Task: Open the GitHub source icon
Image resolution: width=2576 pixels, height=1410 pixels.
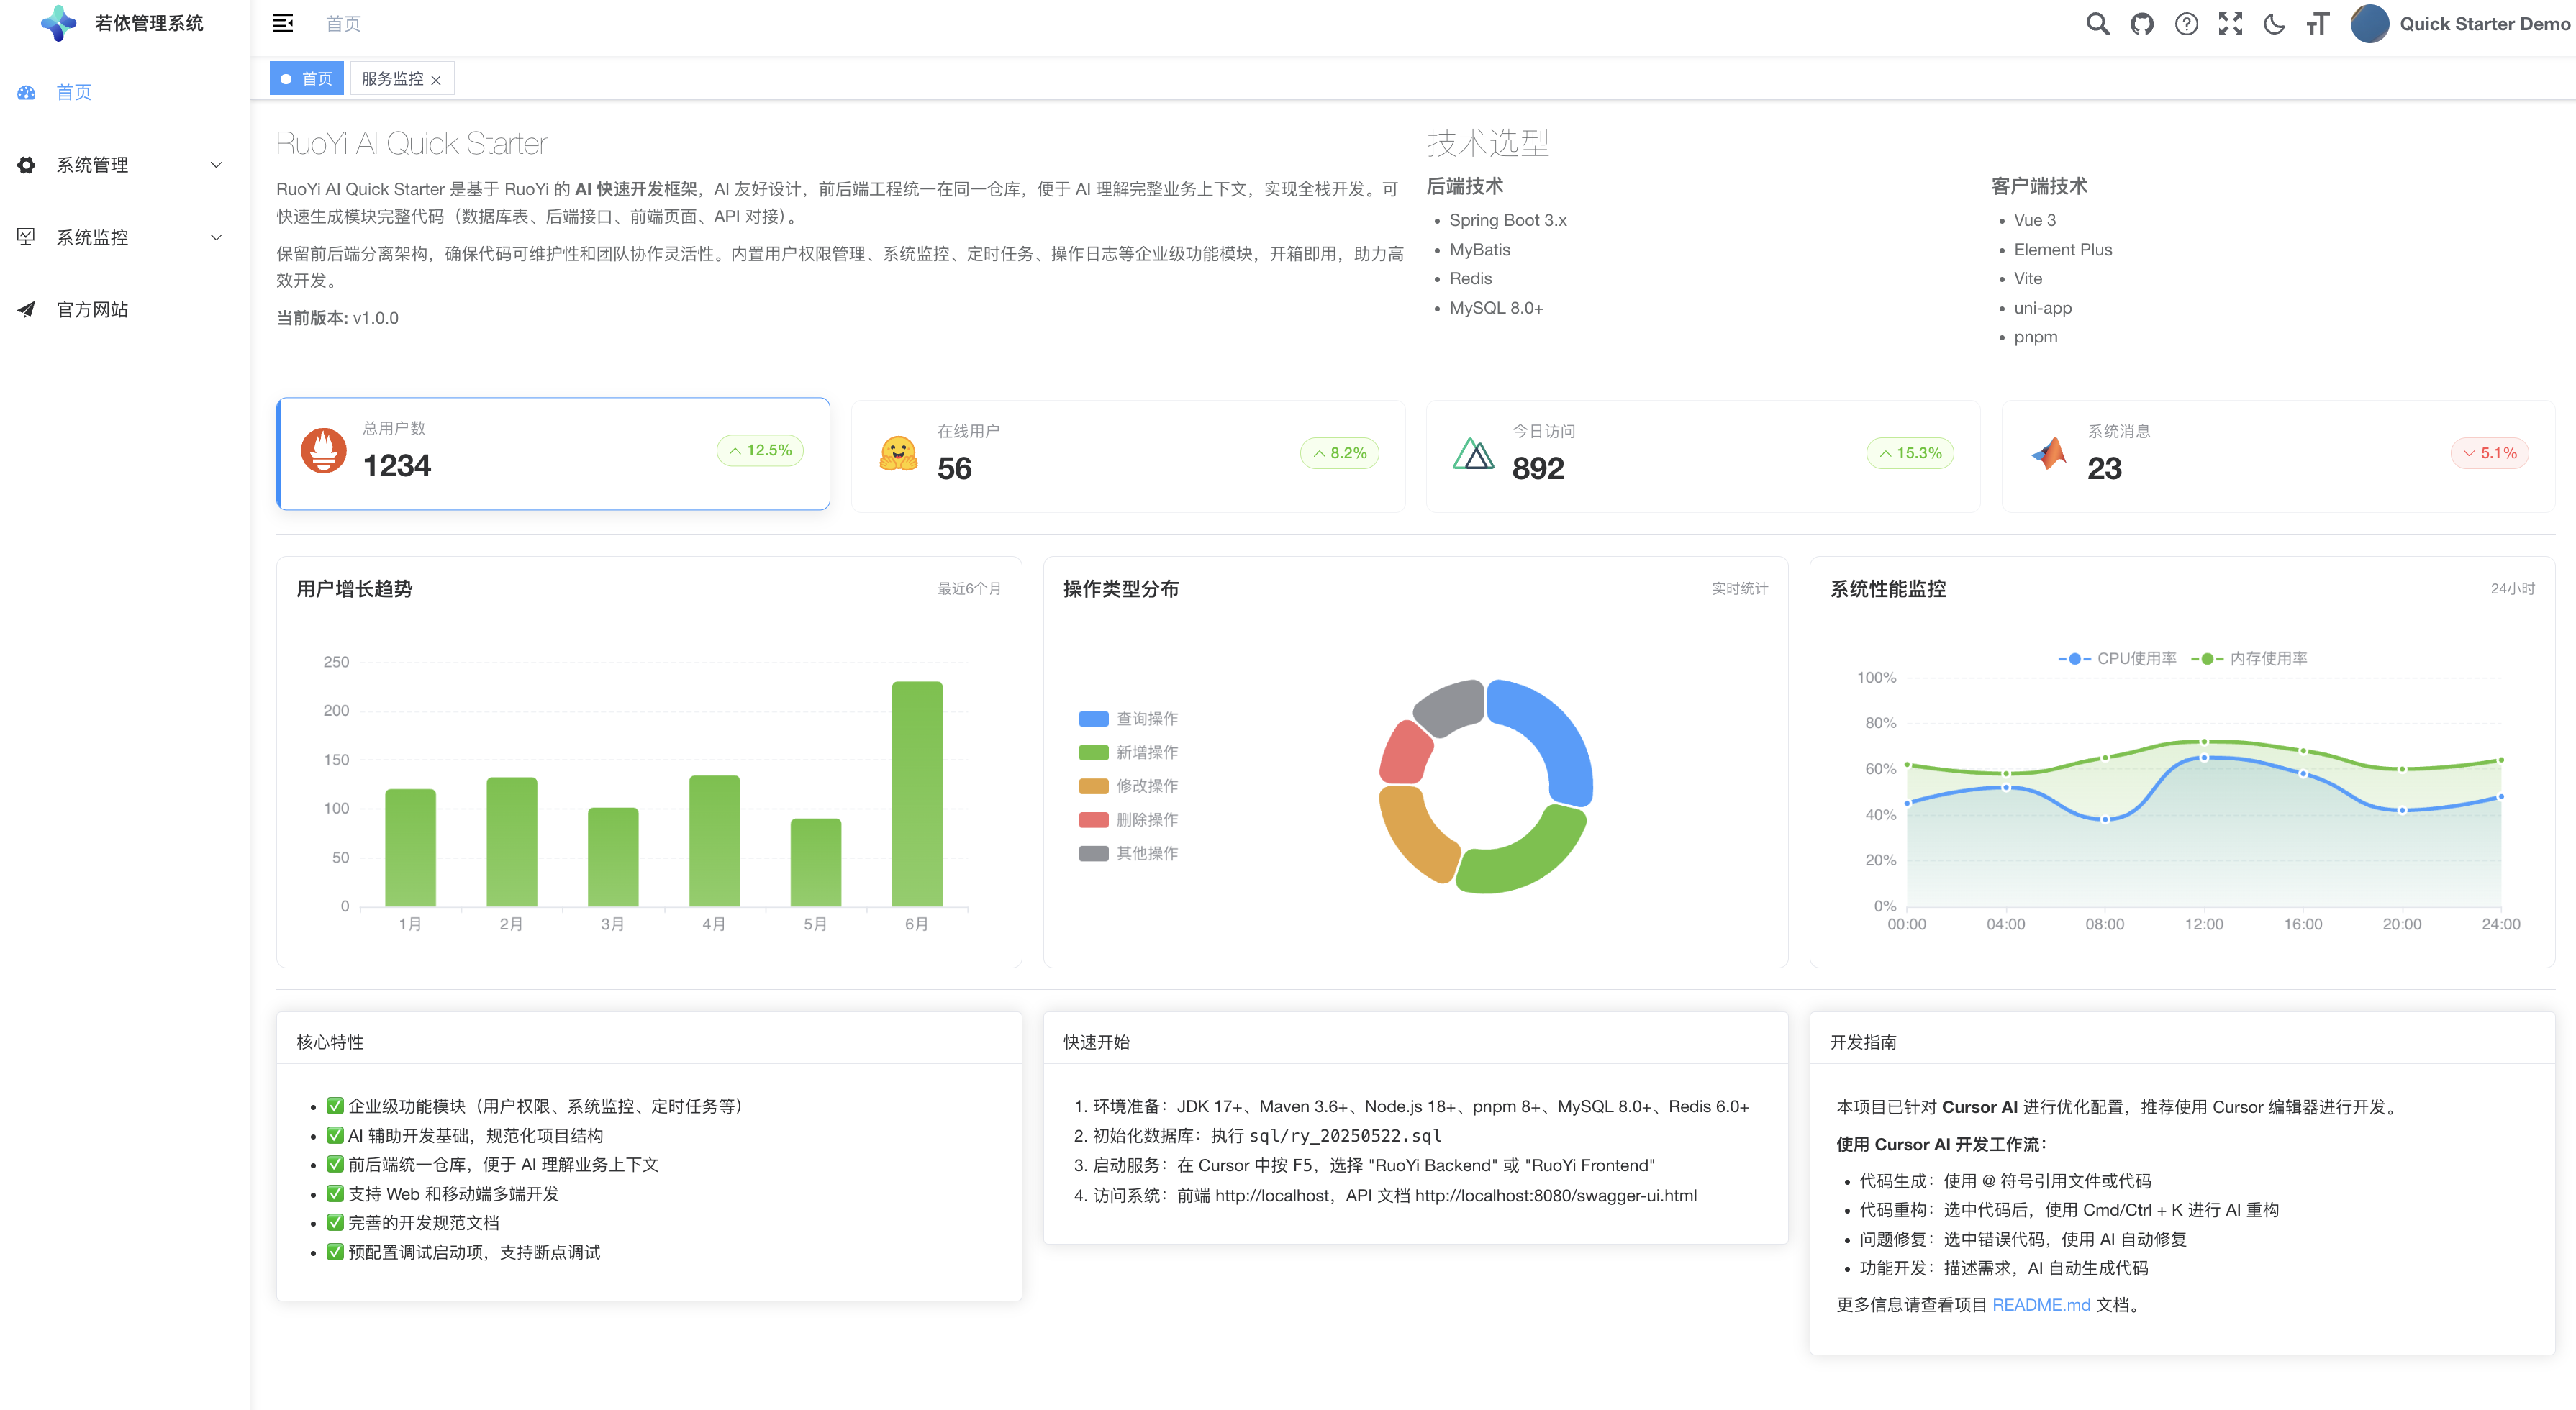Action: [2142, 24]
